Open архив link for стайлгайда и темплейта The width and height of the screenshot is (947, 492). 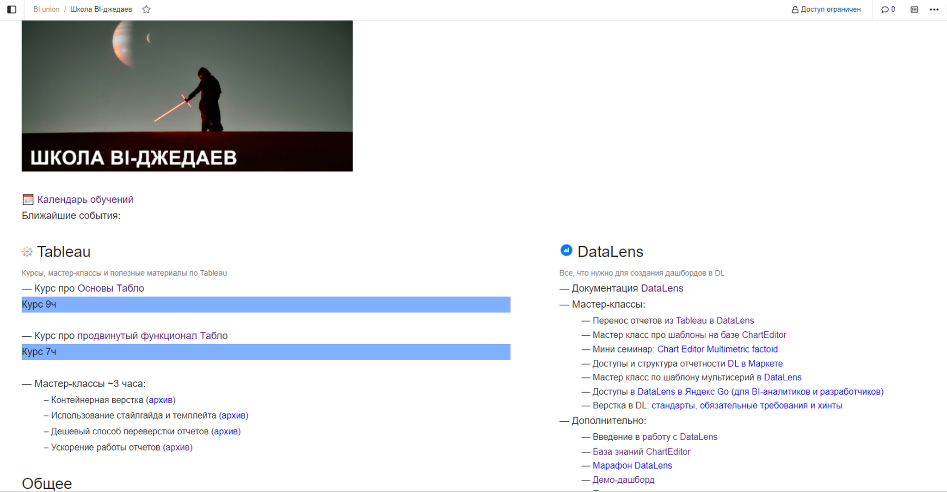tap(234, 416)
